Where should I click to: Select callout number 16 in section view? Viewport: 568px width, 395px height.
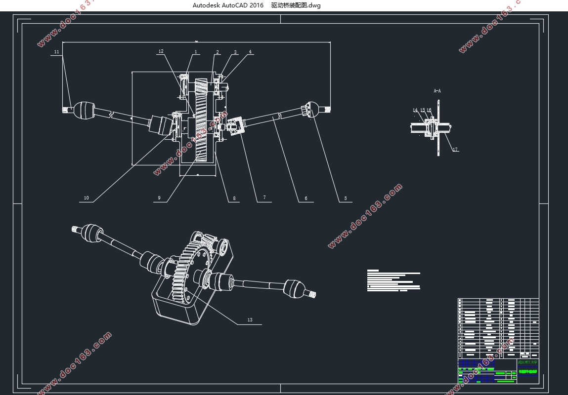pyautogui.click(x=429, y=110)
